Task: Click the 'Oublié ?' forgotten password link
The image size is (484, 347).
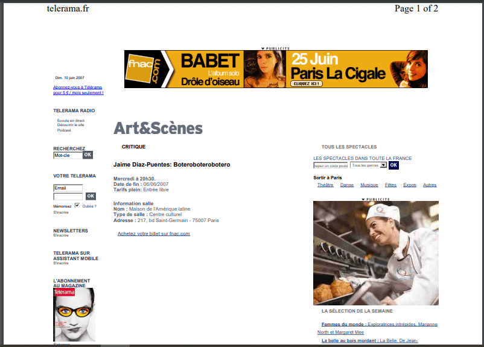Action: click(89, 206)
